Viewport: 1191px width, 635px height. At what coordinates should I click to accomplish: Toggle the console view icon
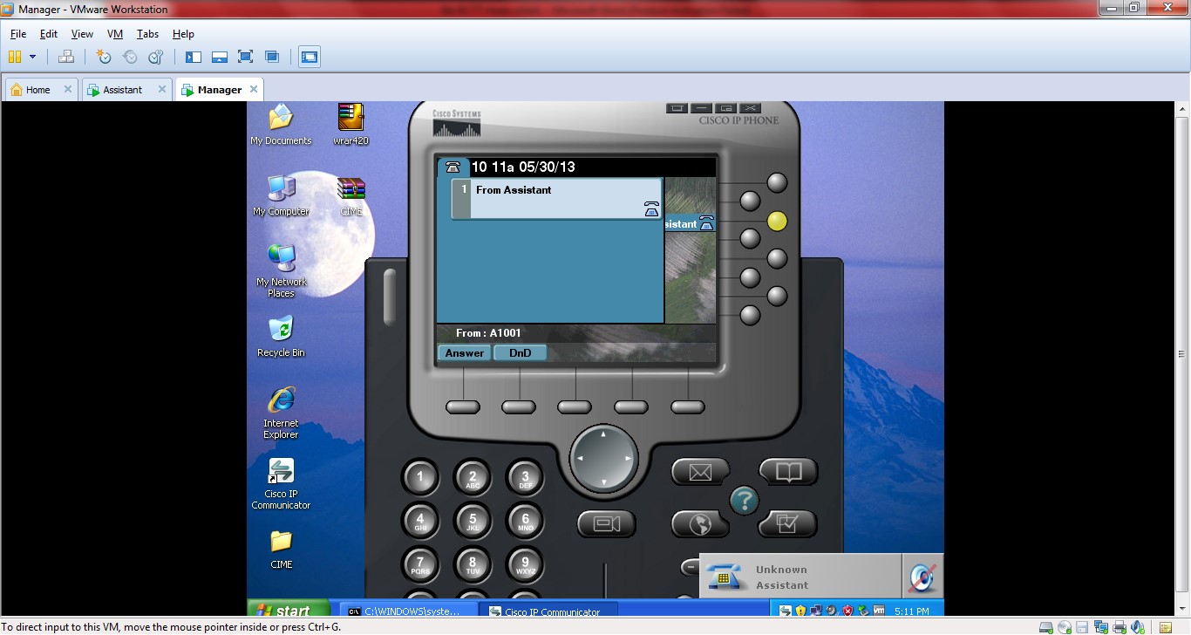(310, 57)
